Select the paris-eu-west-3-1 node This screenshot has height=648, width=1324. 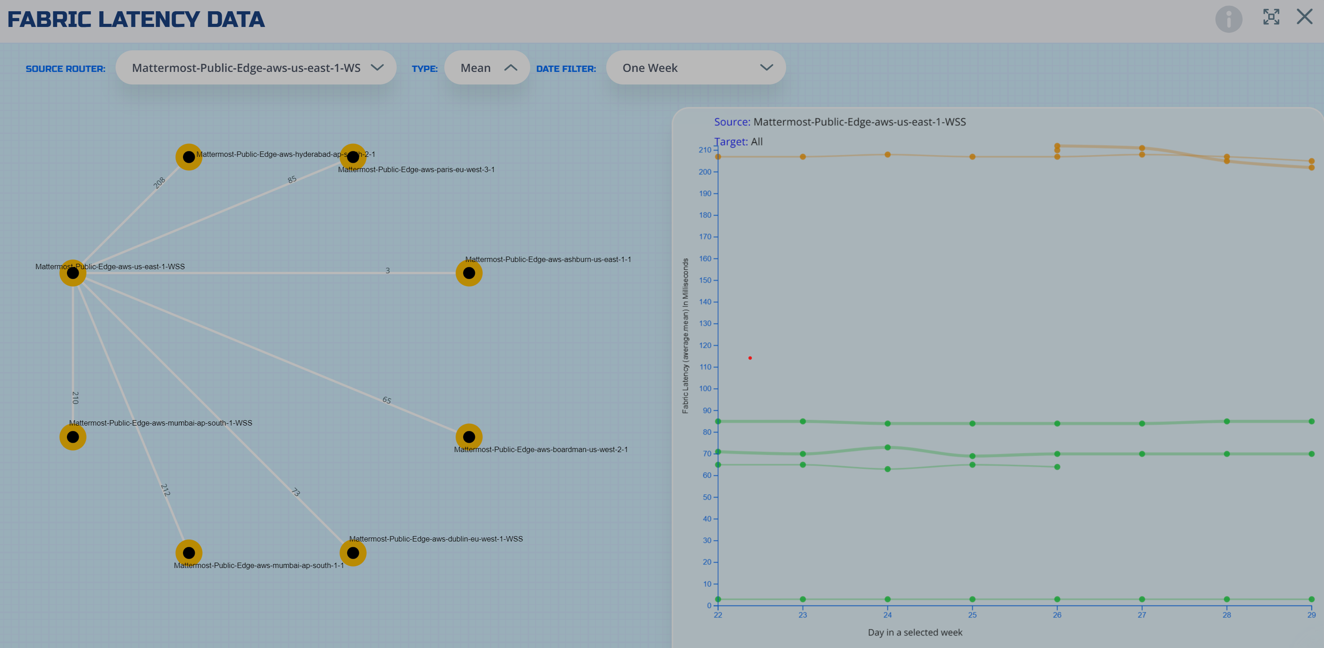pos(353,157)
